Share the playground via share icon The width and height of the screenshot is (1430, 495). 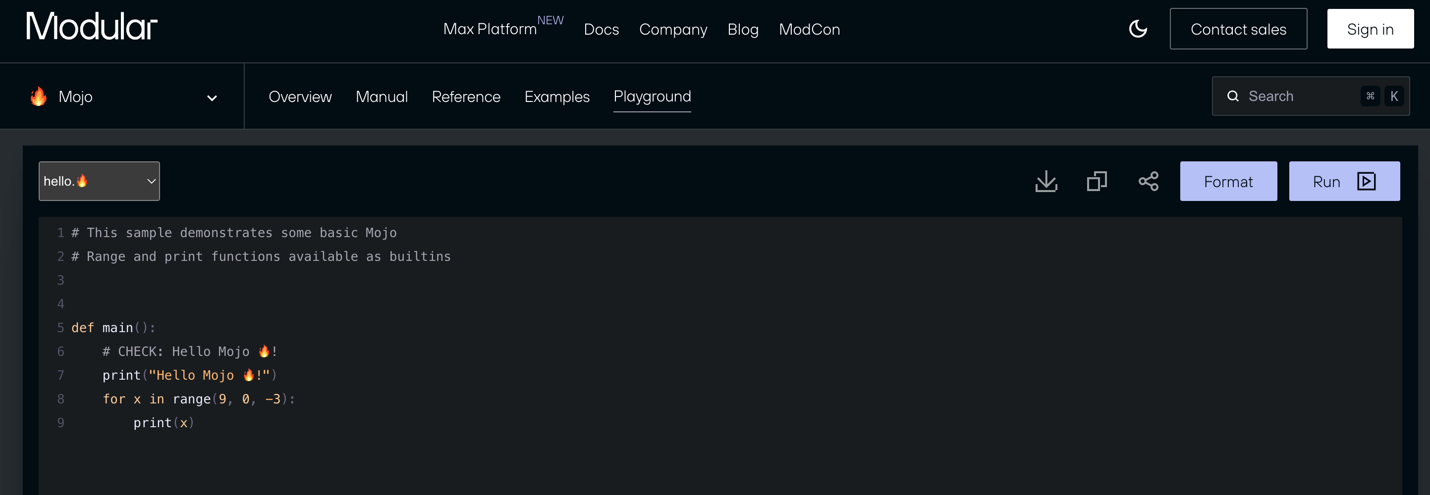pyautogui.click(x=1148, y=181)
